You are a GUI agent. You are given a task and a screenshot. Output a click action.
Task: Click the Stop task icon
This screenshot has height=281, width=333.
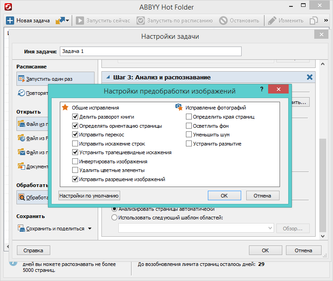point(223,21)
